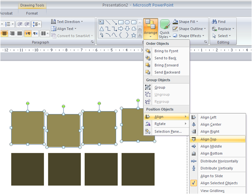Image resolution: width=252 pixels, height=194 pixels.
Task: Decrease list indent level
Action: click(x=19, y=24)
